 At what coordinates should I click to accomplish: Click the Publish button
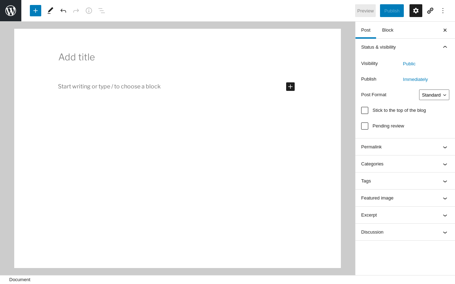[x=392, y=11]
